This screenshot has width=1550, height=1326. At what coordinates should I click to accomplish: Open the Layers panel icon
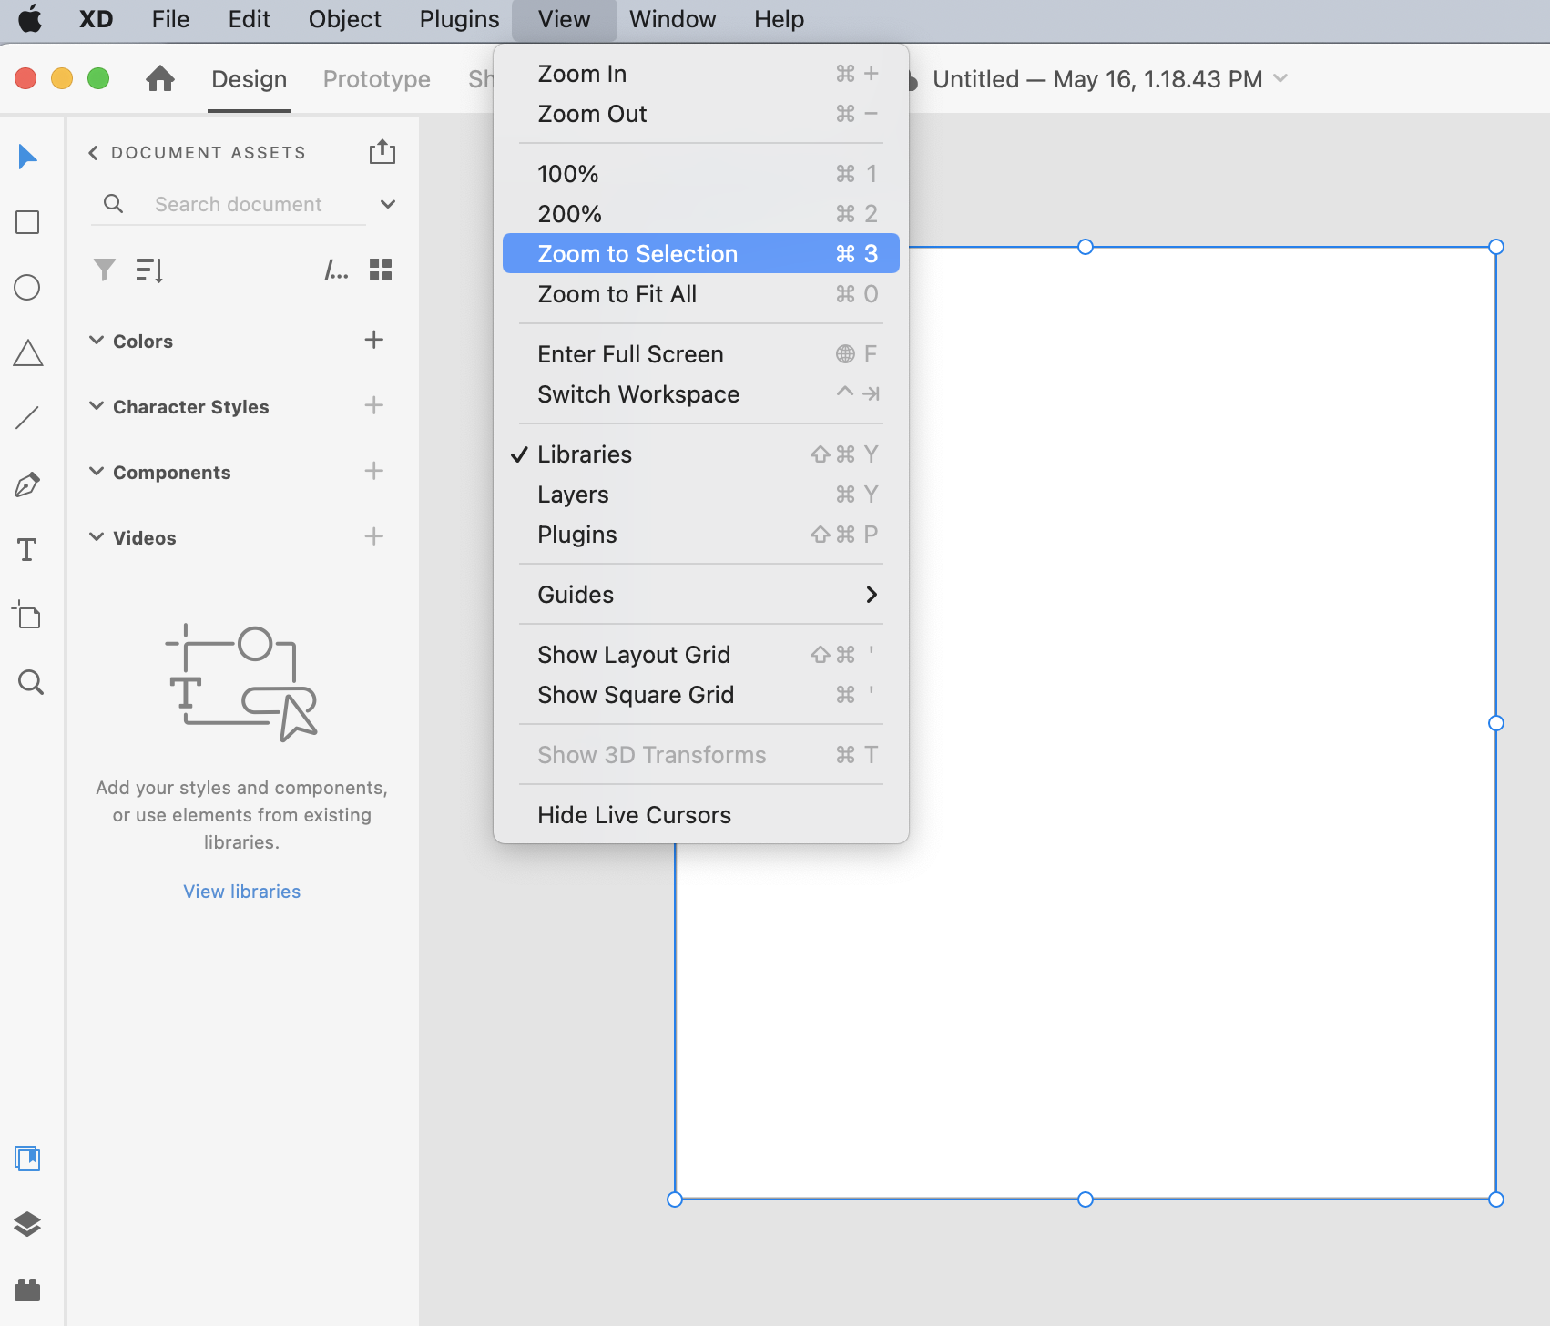27,1224
